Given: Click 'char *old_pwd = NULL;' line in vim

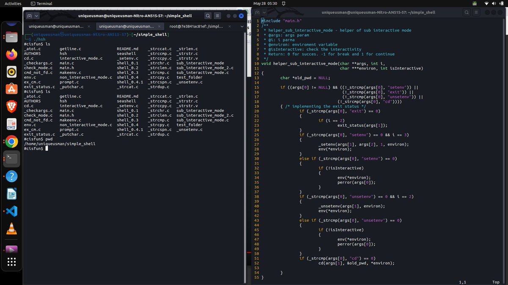Looking at the screenshot, I should click(305, 78).
